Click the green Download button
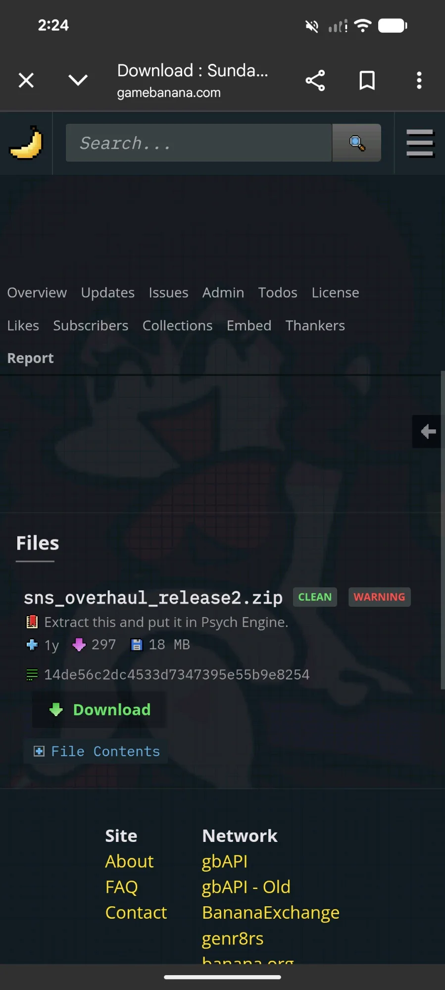Viewport: 445px width, 990px height. click(99, 710)
